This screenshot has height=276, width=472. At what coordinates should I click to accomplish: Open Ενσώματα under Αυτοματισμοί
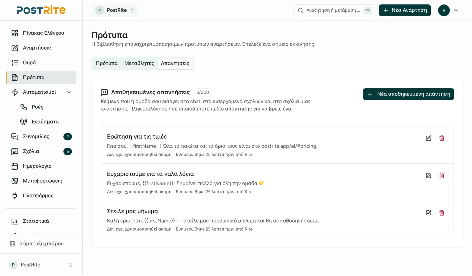point(45,122)
